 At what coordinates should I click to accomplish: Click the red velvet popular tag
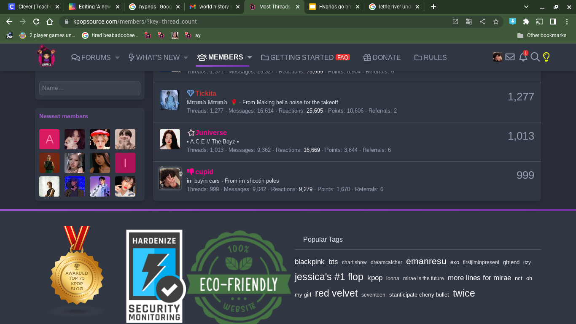coord(336,293)
